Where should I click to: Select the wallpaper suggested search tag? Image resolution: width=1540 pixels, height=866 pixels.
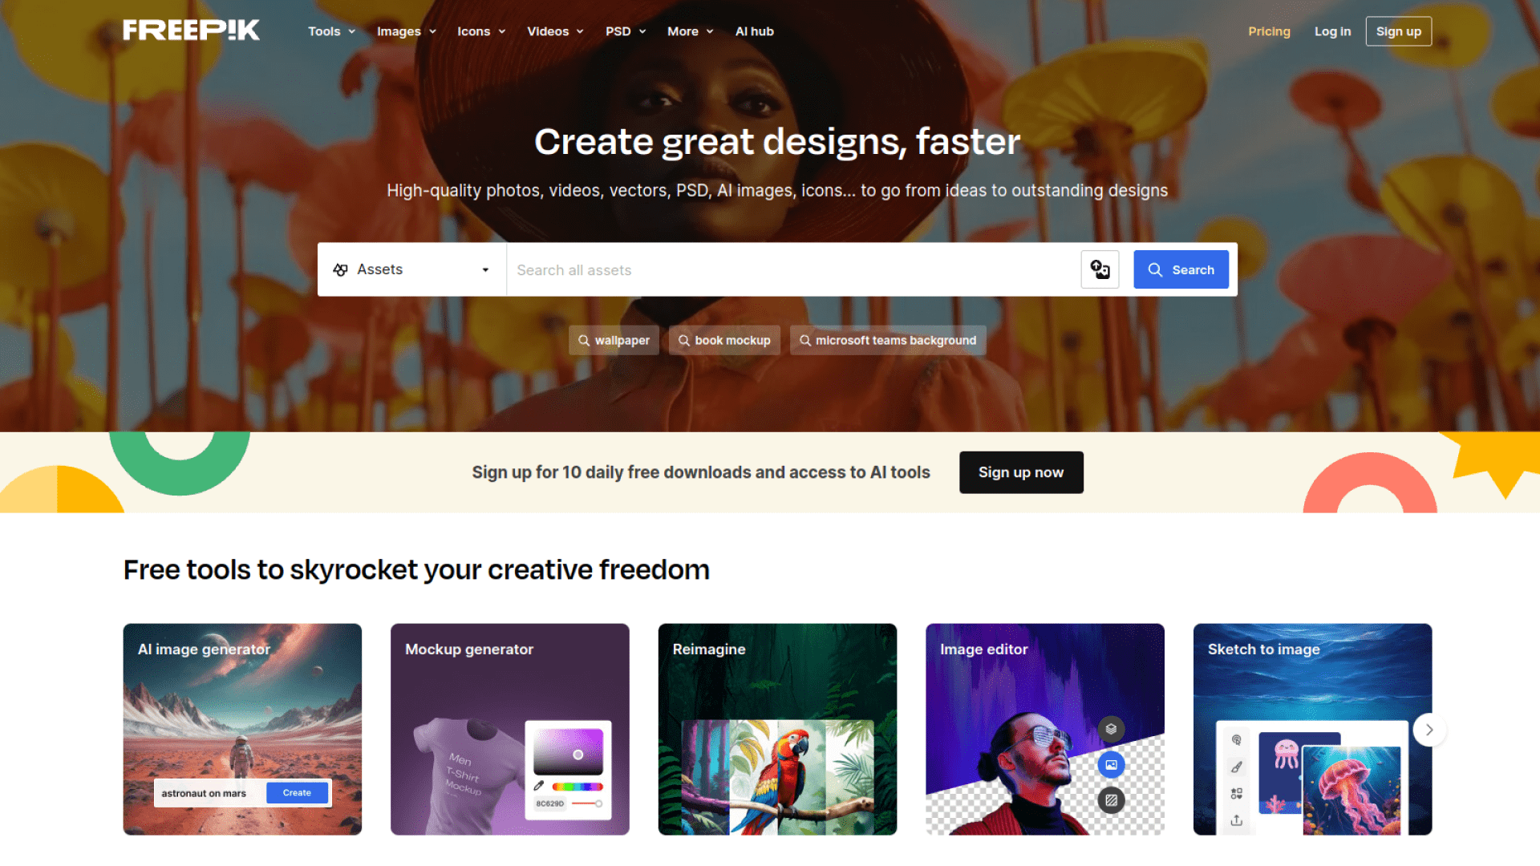click(614, 339)
